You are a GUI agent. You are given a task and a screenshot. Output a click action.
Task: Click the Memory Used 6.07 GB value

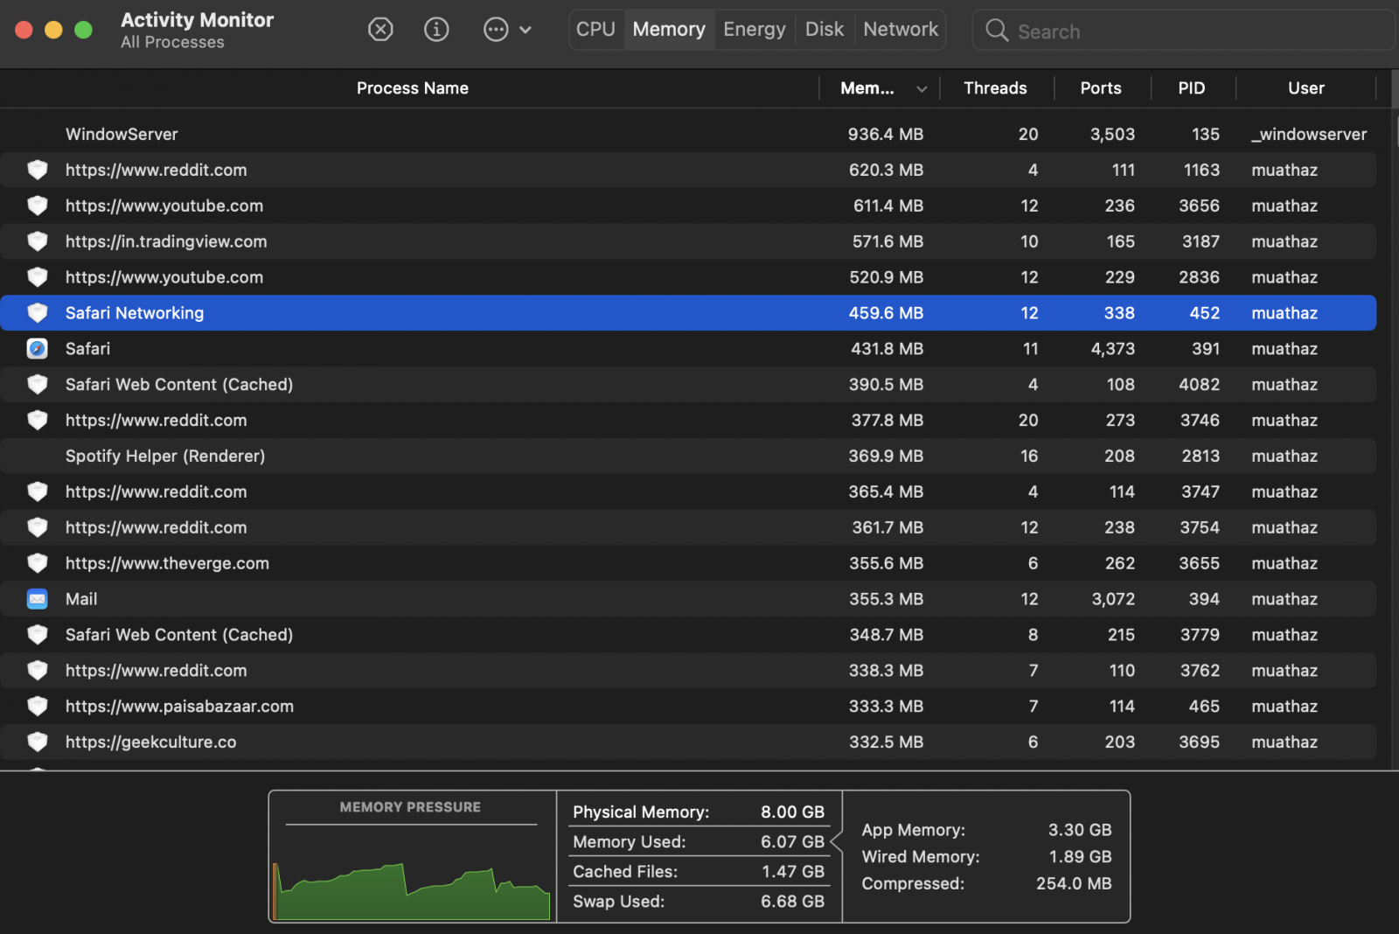pos(792,841)
